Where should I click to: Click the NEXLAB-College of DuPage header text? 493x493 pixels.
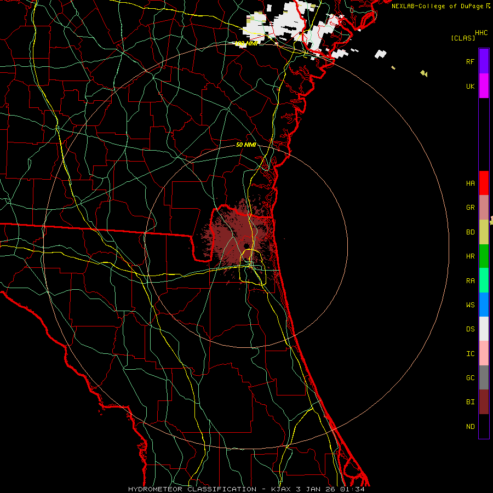438,6
